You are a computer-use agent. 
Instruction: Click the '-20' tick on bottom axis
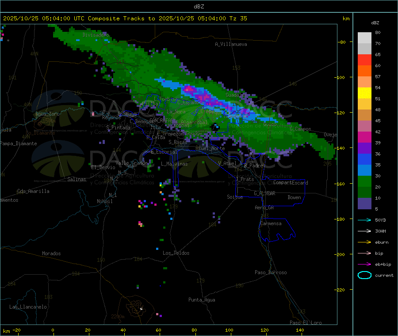pos(16,330)
